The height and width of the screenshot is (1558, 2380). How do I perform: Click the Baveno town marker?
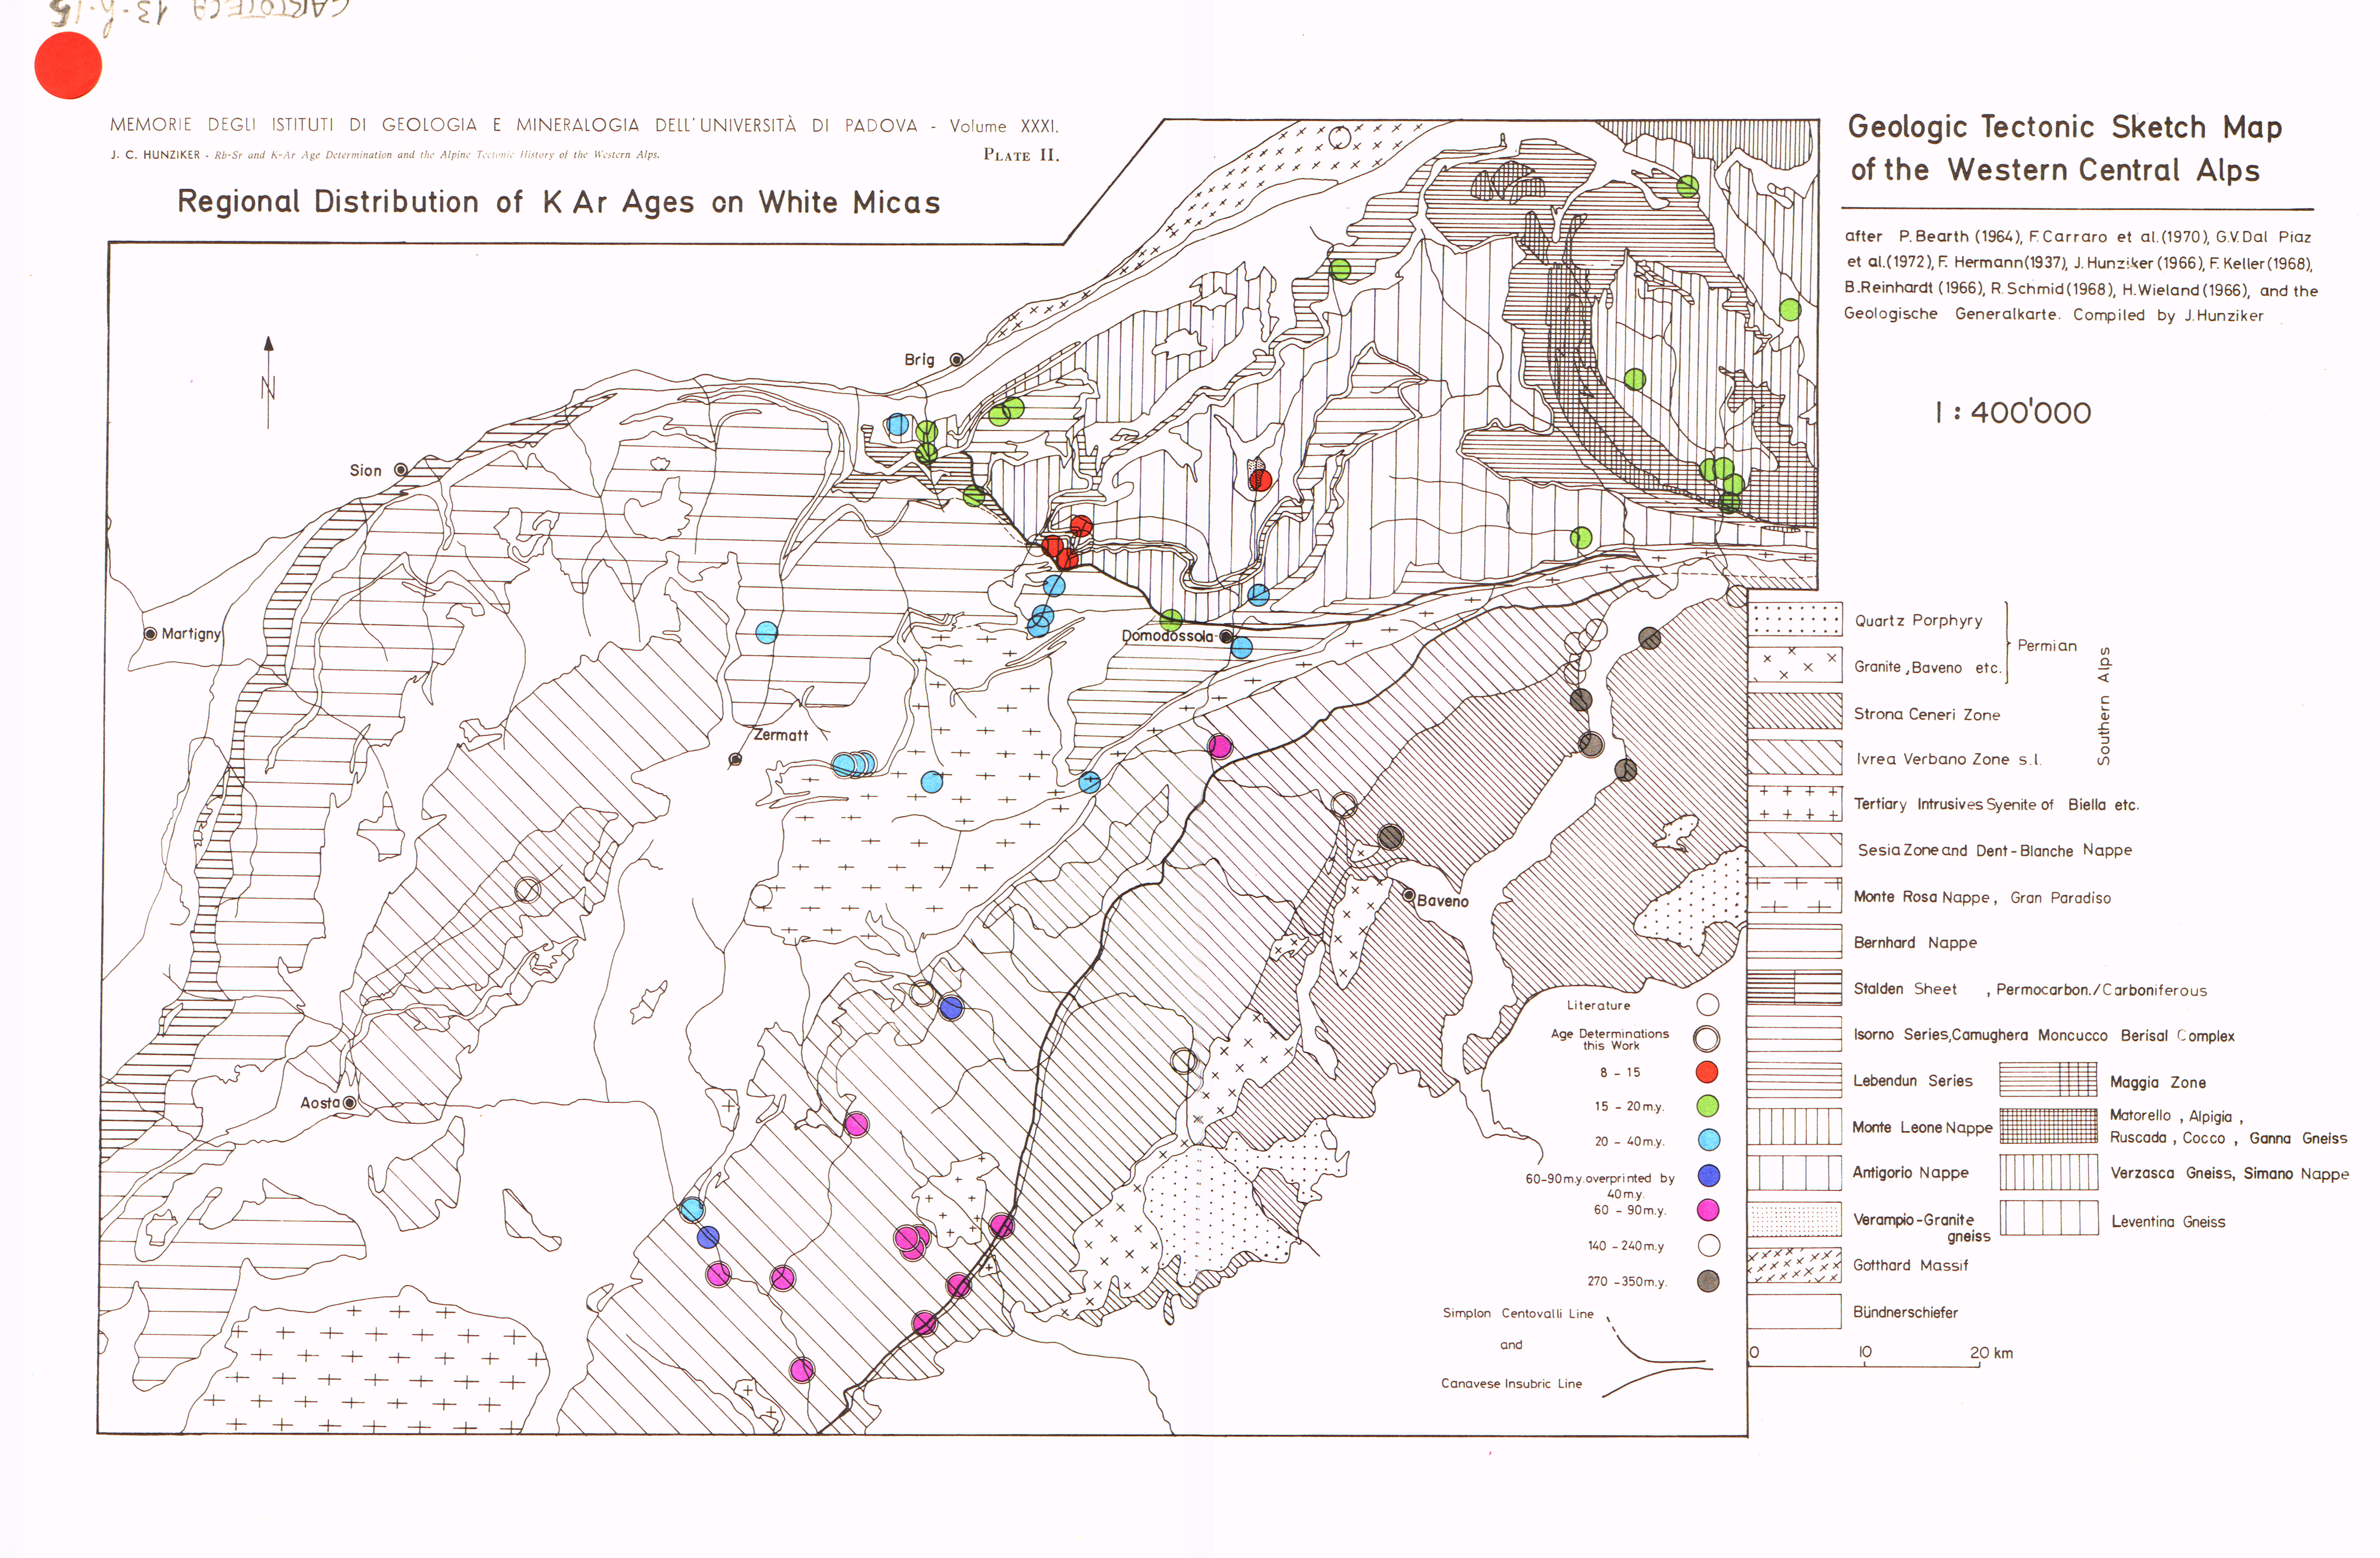(x=1408, y=894)
